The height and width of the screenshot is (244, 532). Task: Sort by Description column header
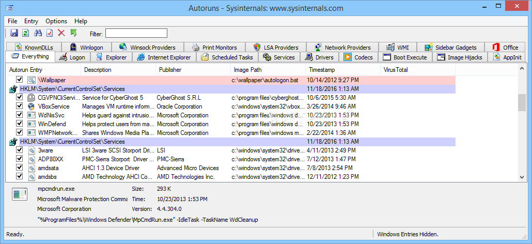pos(118,70)
